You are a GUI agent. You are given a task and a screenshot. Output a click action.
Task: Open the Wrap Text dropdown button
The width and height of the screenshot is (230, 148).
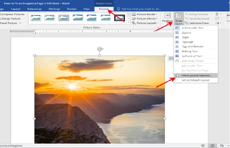[178, 18]
